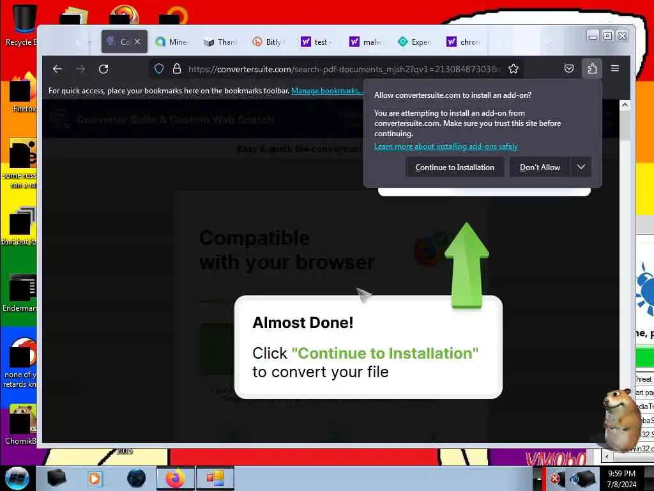654x491 pixels.
Task: Switch to the Mine tab
Action: pyautogui.click(x=172, y=42)
